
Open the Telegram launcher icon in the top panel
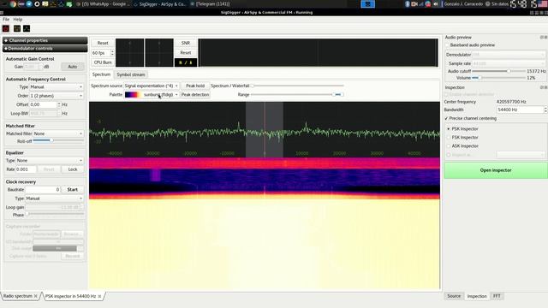[29, 4]
